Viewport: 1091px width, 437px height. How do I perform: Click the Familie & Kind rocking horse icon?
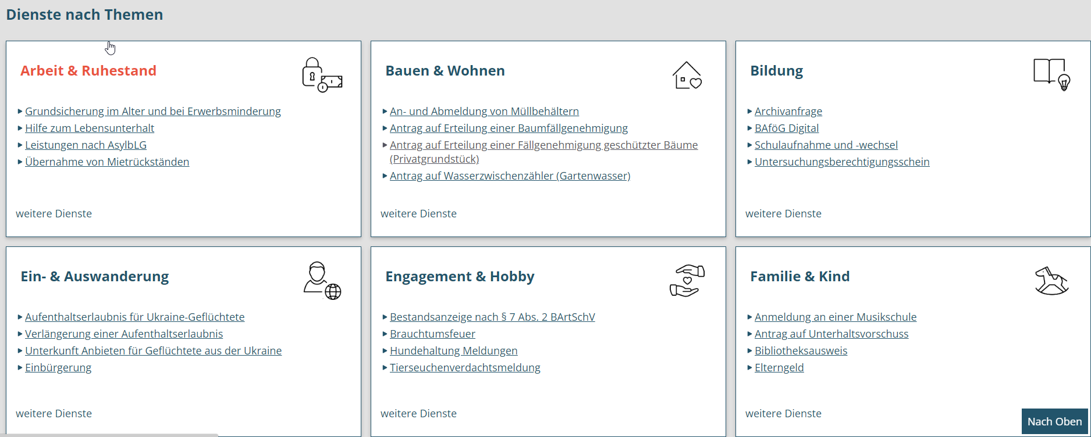[x=1051, y=281]
